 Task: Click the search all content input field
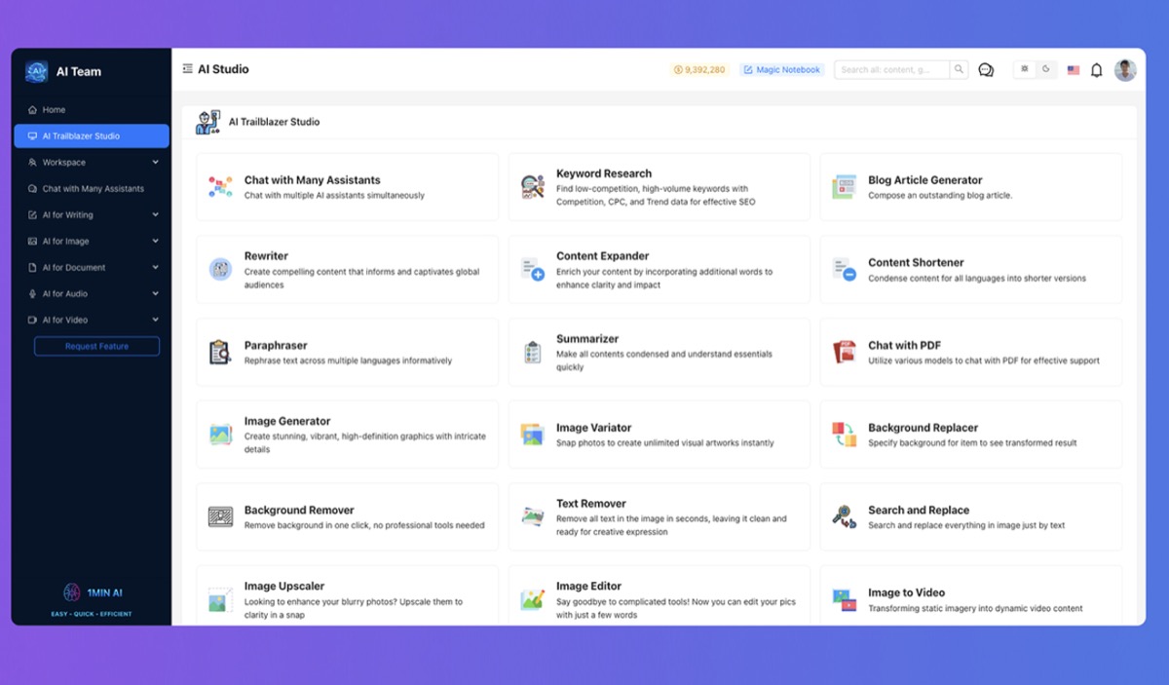[x=891, y=70]
